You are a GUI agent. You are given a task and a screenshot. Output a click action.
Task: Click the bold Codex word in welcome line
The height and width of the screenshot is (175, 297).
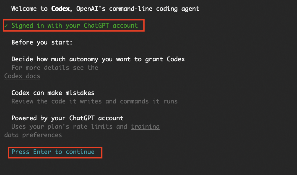pyautogui.click(x=60, y=9)
